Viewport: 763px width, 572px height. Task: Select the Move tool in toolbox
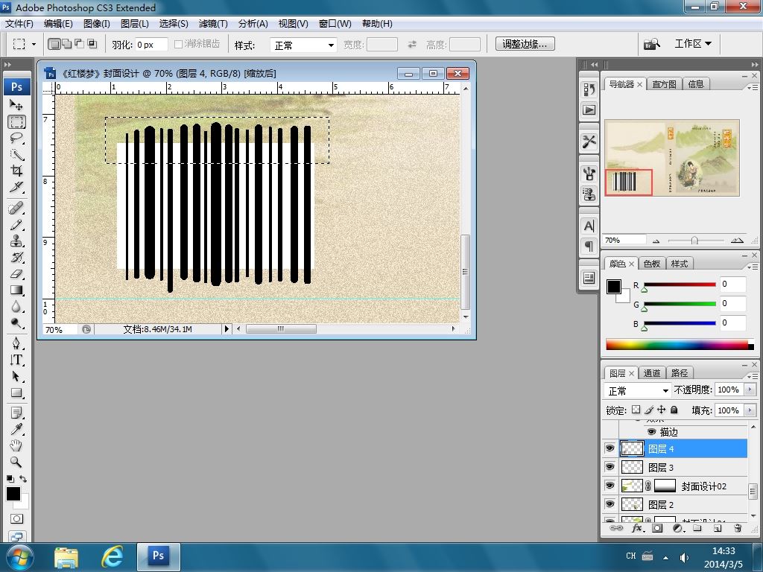point(16,105)
